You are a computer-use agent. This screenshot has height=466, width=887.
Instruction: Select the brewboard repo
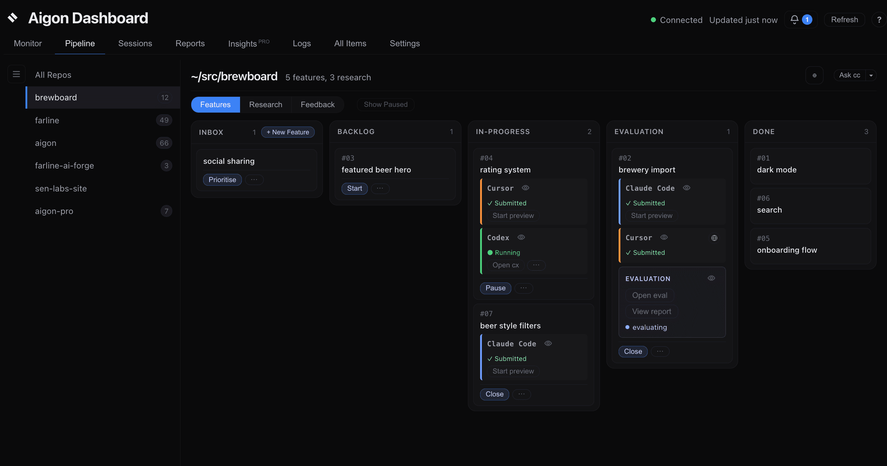[x=103, y=98]
